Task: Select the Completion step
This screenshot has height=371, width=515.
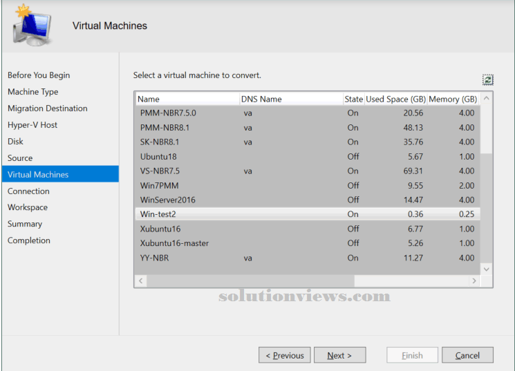Action: 29,240
